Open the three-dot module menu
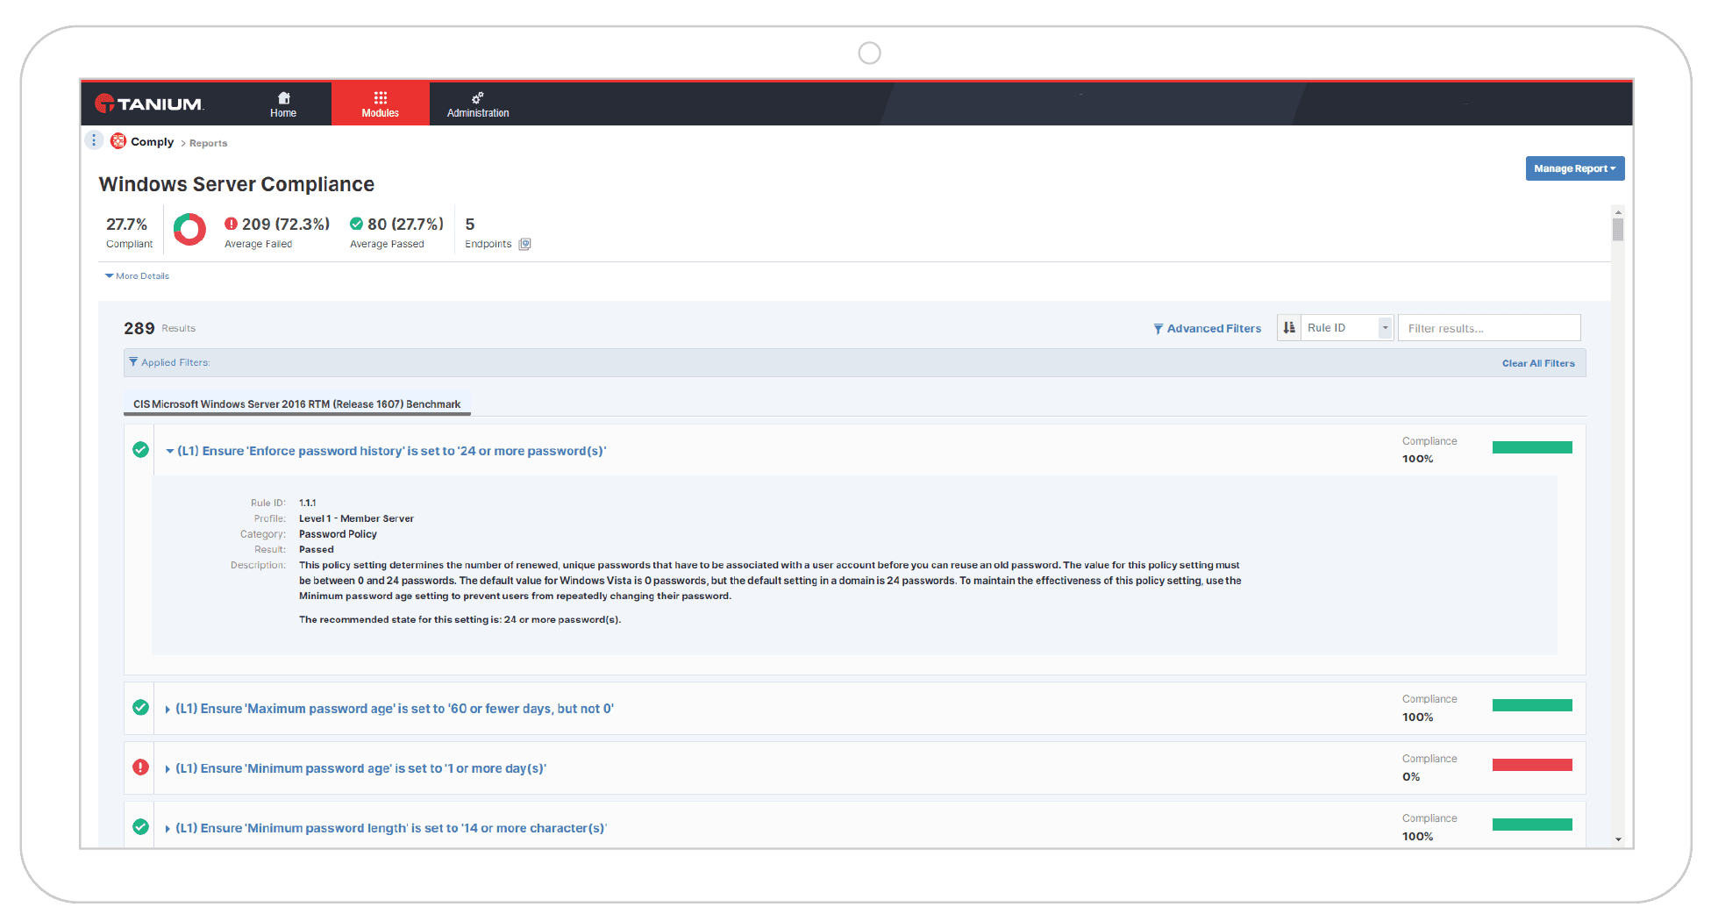 coord(94,140)
